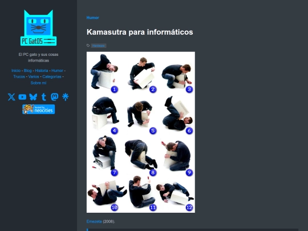Open the Blog navigation link
Viewport: 308px width, 231px height.
tap(28, 71)
